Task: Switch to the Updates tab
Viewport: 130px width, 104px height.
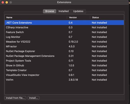Action: (78, 11)
